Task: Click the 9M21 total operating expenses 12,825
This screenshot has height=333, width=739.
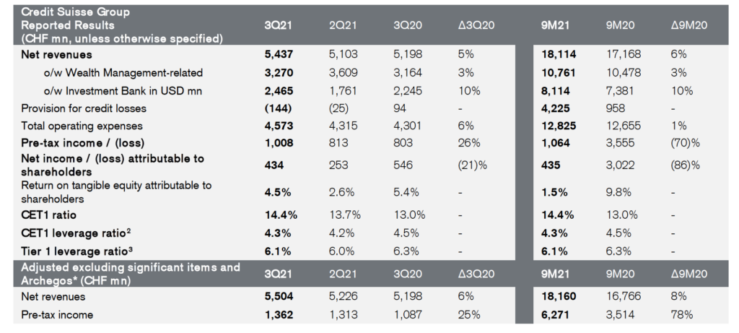Action: [557, 127]
